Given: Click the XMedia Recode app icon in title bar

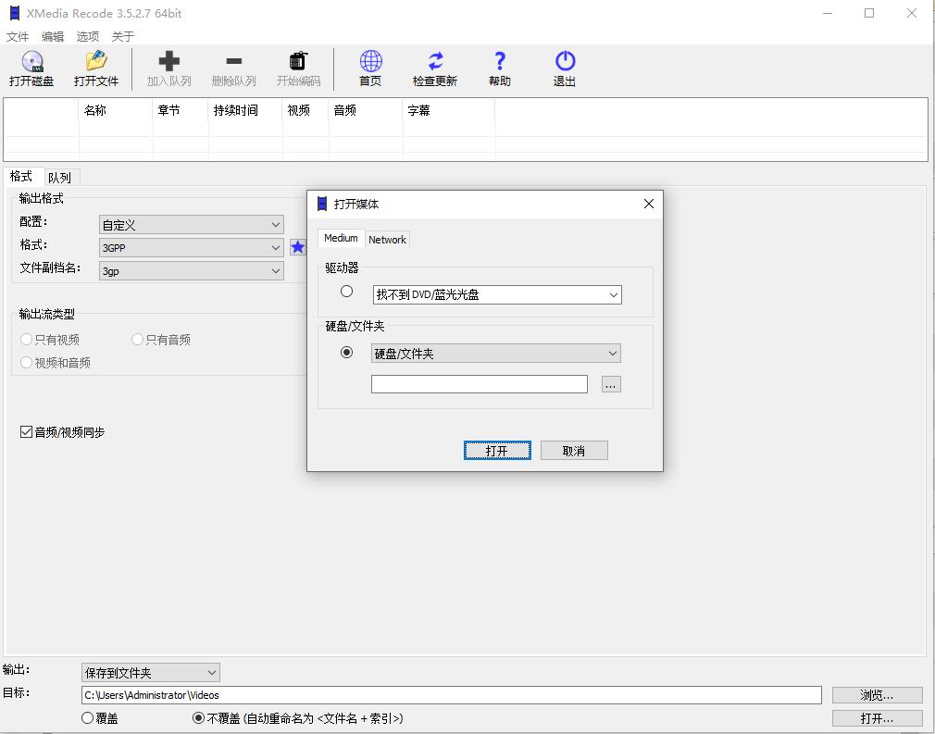Looking at the screenshot, I should (14, 13).
